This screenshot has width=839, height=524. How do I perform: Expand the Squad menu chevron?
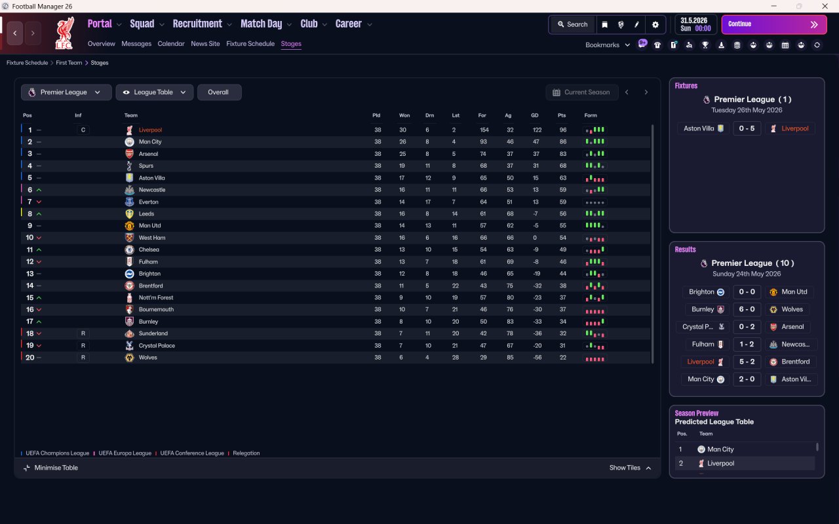[161, 25]
